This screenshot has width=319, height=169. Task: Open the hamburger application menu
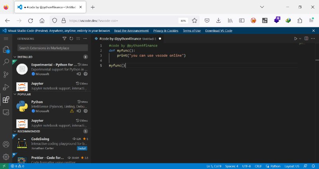[6, 39]
